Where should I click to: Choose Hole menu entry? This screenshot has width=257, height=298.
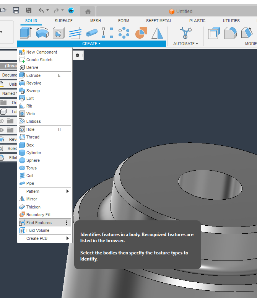pyautogui.click(x=45, y=129)
